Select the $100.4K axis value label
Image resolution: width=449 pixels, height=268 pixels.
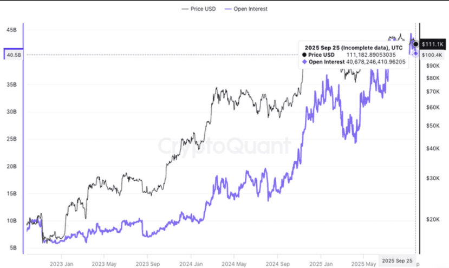click(432, 55)
